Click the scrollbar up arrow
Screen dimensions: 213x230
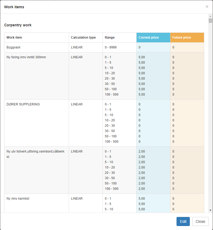210,16
